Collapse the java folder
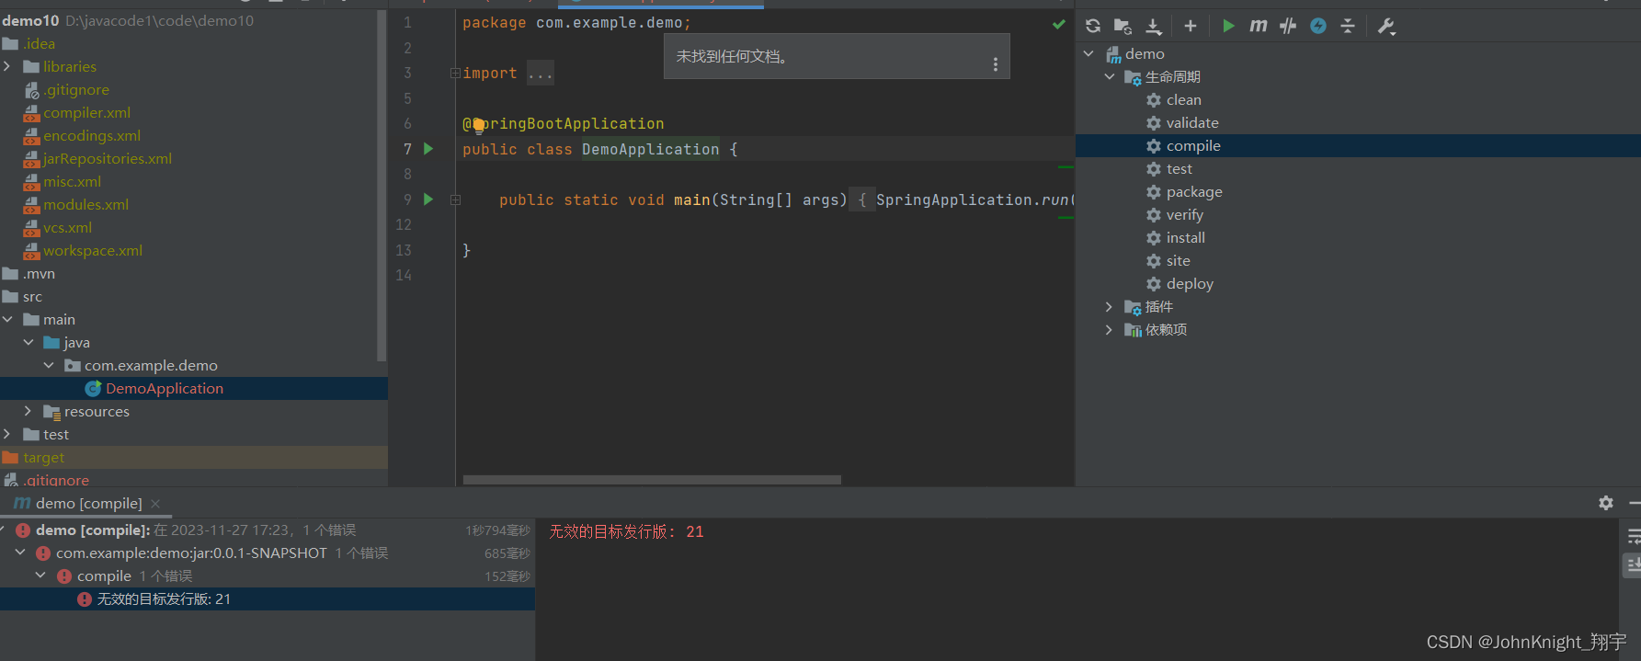Viewport: 1641px width, 661px height. point(28,342)
